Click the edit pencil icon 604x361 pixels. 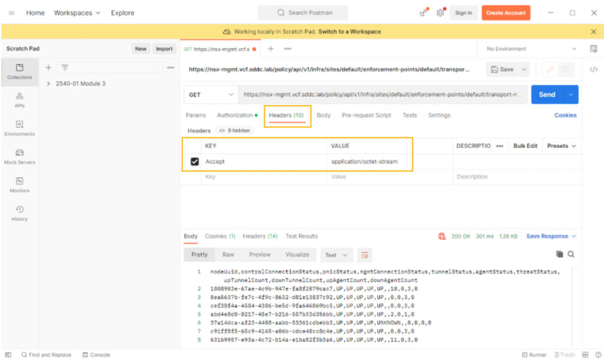pyautogui.click(x=550, y=70)
